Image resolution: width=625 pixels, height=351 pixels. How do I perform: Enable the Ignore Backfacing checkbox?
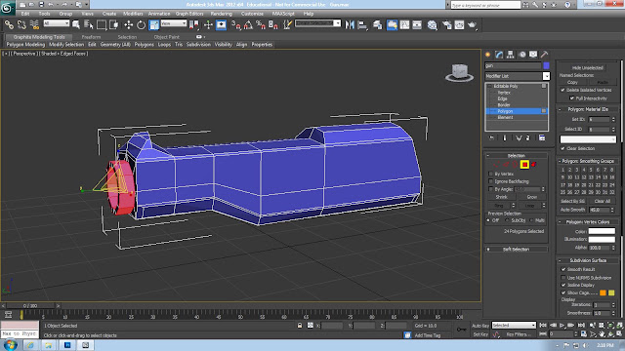(x=490, y=181)
